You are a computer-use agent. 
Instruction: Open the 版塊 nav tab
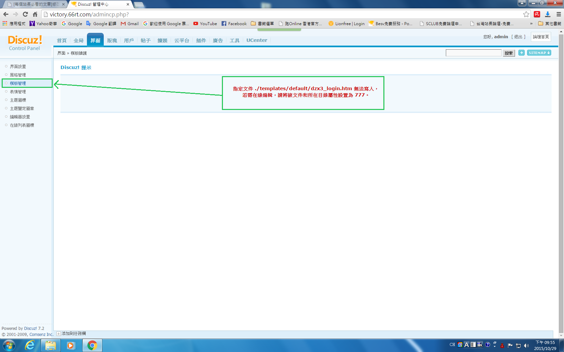(x=112, y=40)
